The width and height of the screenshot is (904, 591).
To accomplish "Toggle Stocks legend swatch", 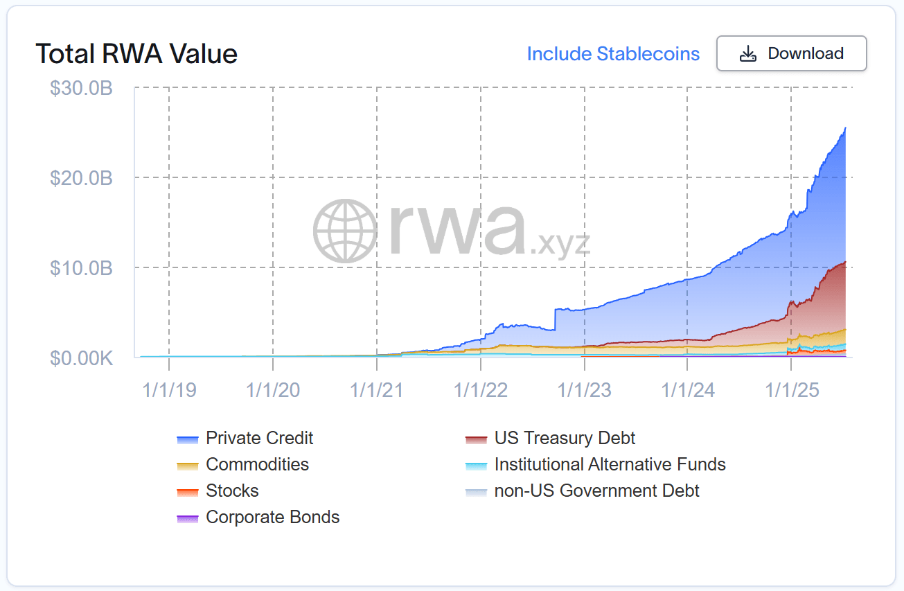I will [188, 491].
